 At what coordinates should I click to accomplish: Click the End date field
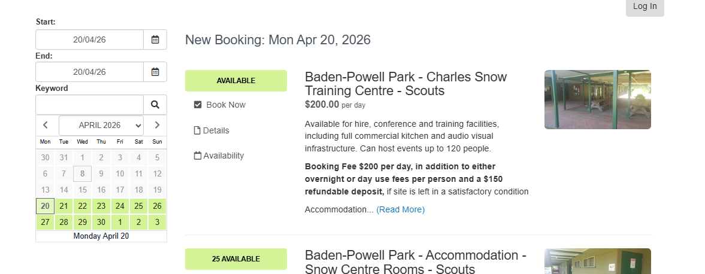pos(89,72)
